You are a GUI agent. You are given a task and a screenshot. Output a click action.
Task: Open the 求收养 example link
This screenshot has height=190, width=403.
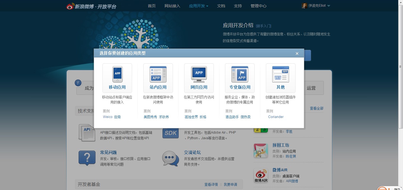164,117
